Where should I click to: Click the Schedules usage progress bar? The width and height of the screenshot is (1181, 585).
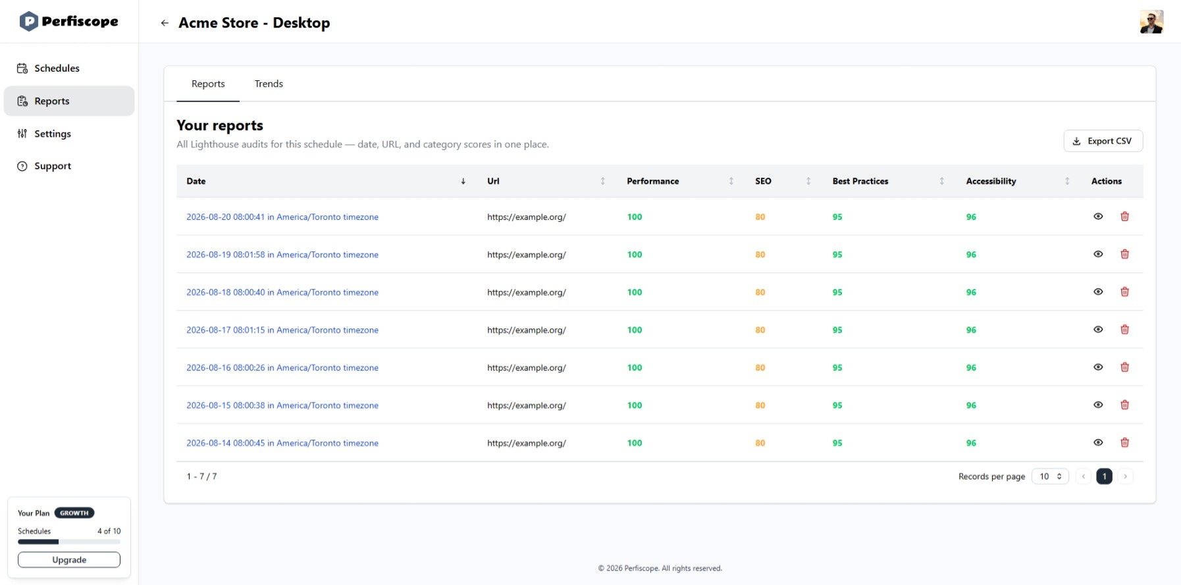tap(69, 542)
